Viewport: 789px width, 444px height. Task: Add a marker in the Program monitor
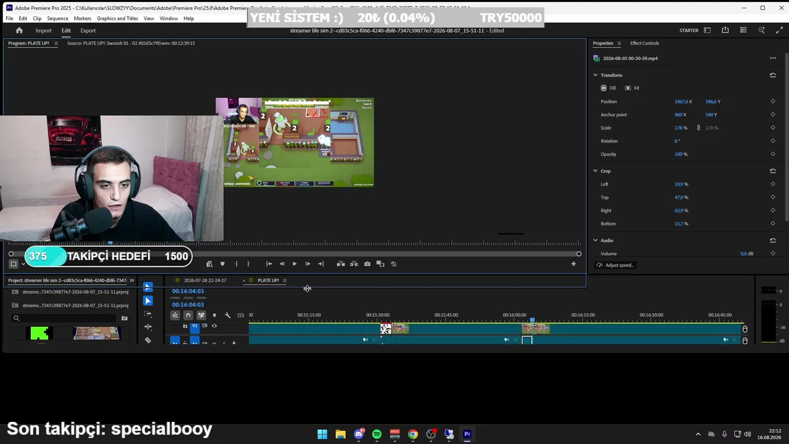click(223, 264)
